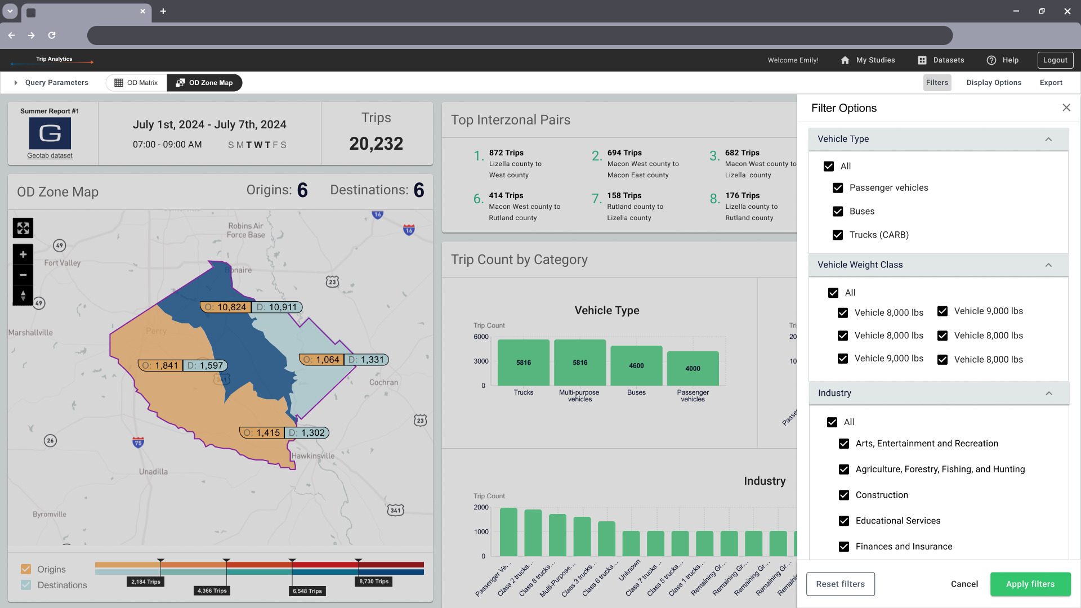Toggle the Origins legend checkbox
This screenshot has width=1081, height=608.
click(26, 569)
